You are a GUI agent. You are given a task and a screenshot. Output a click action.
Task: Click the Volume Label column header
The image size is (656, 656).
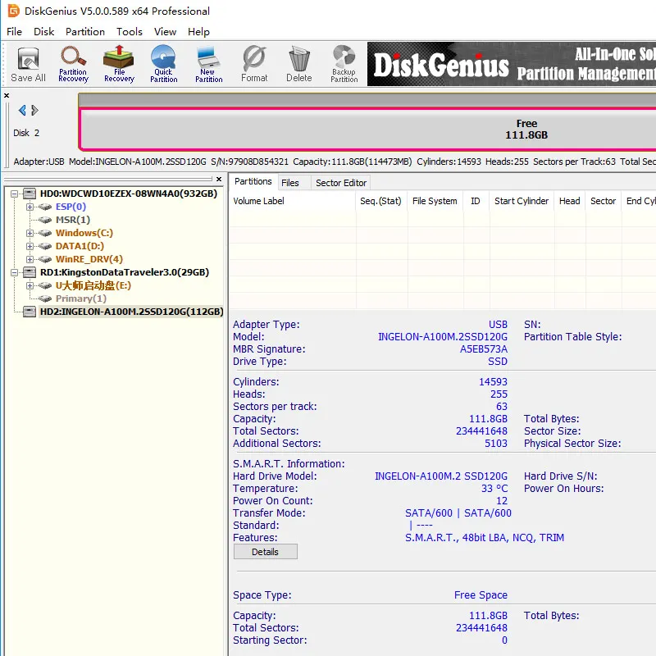[x=293, y=201]
